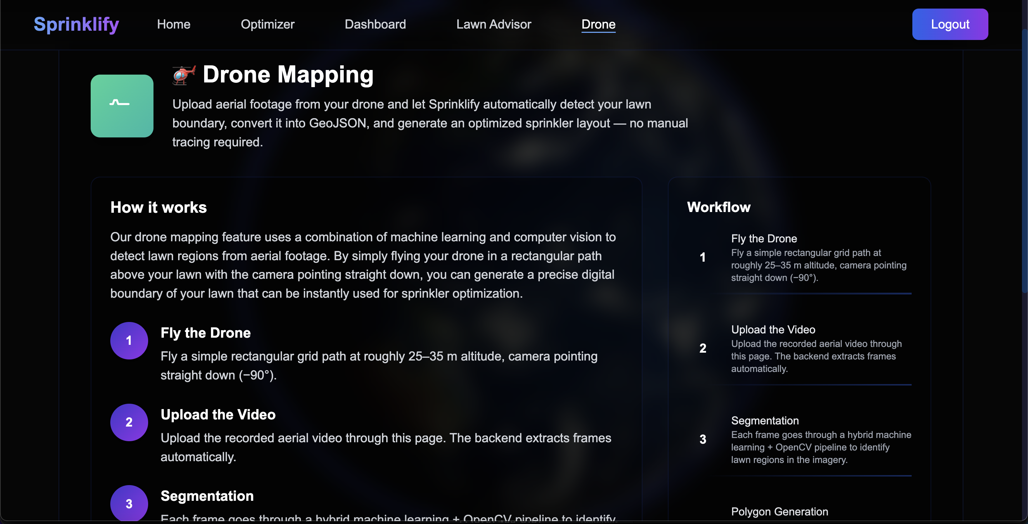Click Workflow step number 3
Image resolution: width=1028 pixels, height=524 pixels.
tap(702, 439)
